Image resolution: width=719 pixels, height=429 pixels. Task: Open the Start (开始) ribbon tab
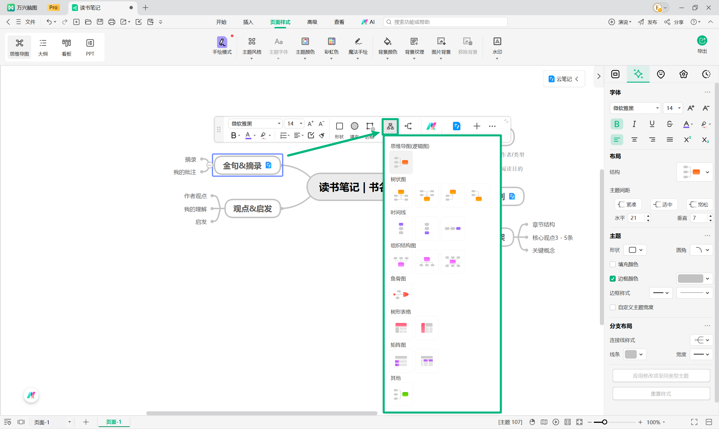(221, 22)
